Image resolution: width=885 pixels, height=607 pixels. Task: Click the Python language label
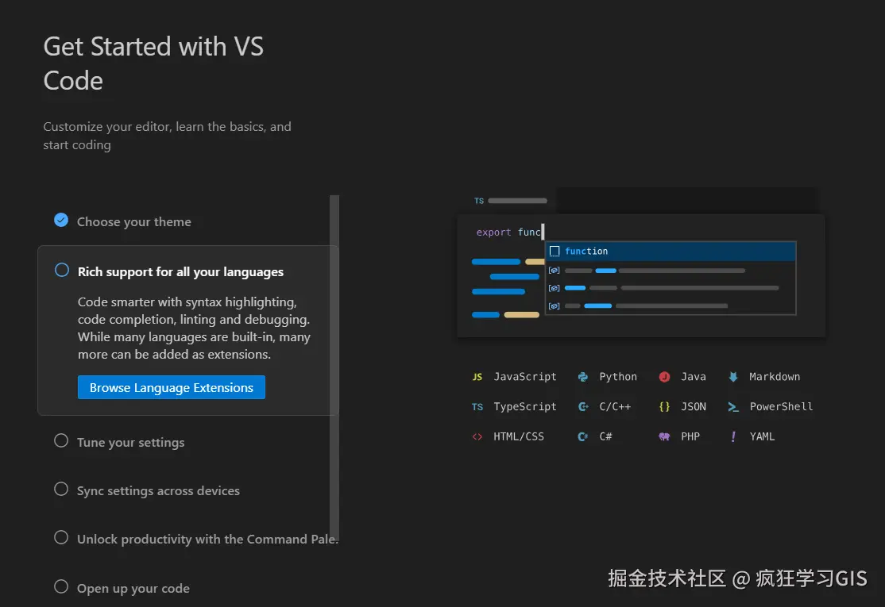618,377
